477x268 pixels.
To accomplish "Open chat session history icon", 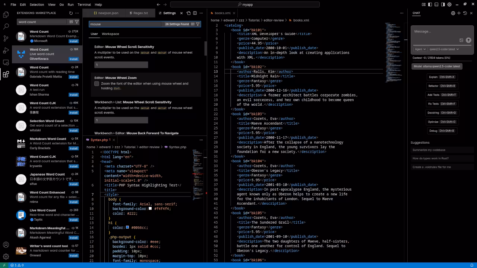I will (465, 13).
